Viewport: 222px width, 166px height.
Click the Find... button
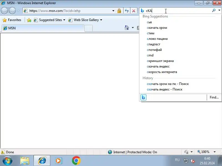coord(214,97)
